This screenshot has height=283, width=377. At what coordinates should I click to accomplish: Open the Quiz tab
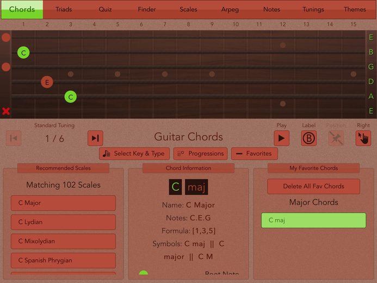pyautogui.click(x=106, y=9)
